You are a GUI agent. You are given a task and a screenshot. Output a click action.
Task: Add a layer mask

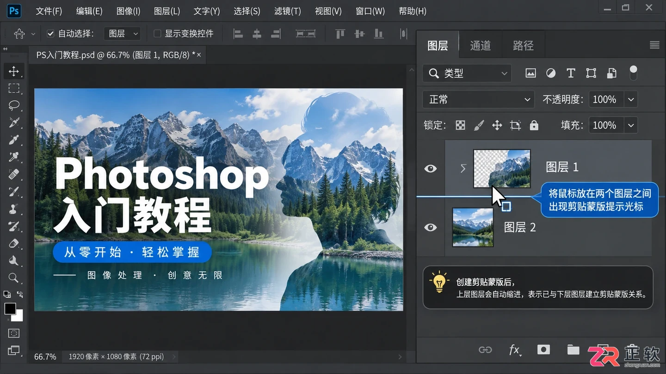point(543,350)
